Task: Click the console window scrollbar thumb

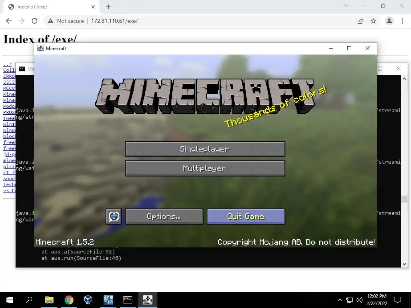Action: 404,199
